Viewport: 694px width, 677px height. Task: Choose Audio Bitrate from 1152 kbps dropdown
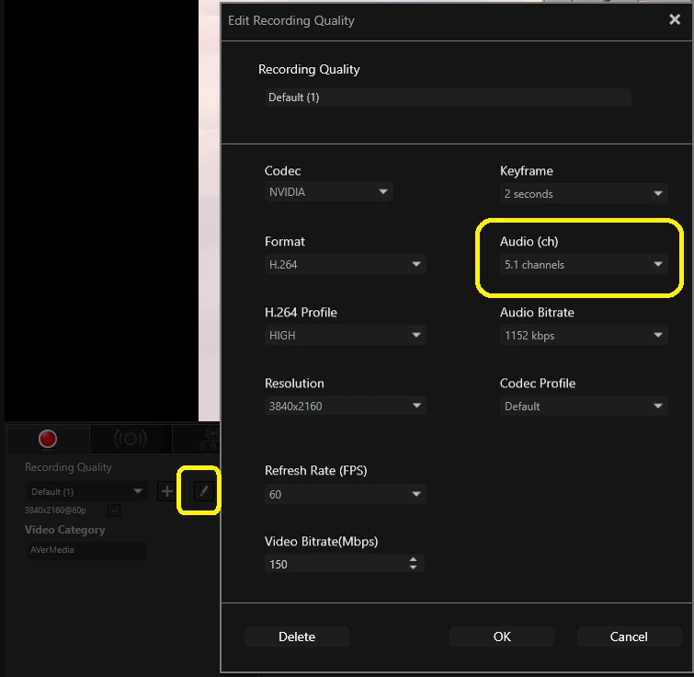pyautogui.click(x=583, y=335)
